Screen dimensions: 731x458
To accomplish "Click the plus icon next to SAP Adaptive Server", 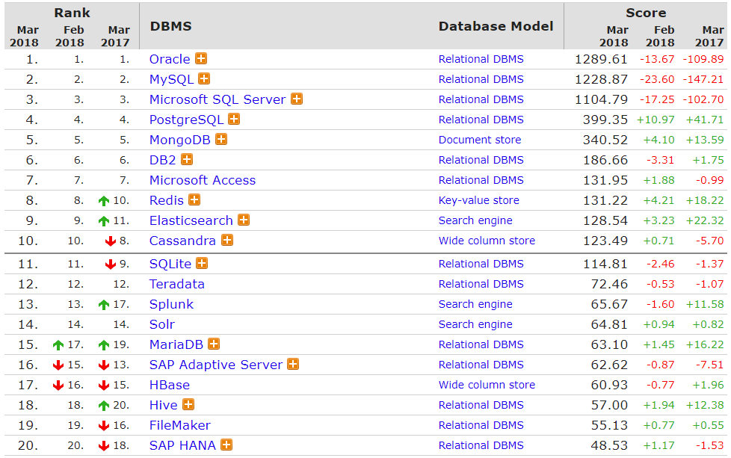I will (293, 364).
